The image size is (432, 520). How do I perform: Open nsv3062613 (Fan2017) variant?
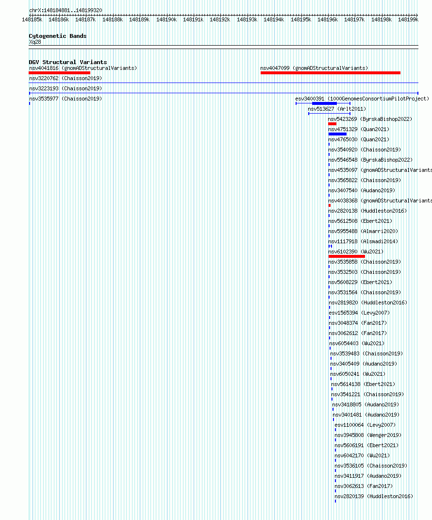(x=364, y=486)
